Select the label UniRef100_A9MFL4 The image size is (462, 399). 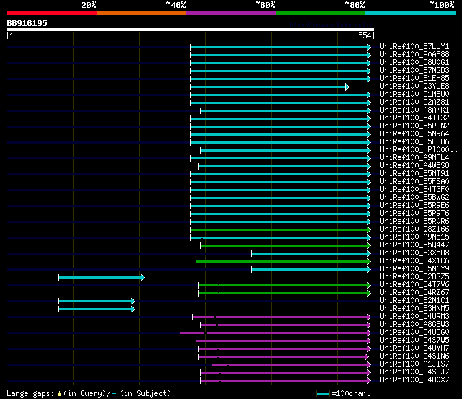pyautogui.click(x=414, y=158)
